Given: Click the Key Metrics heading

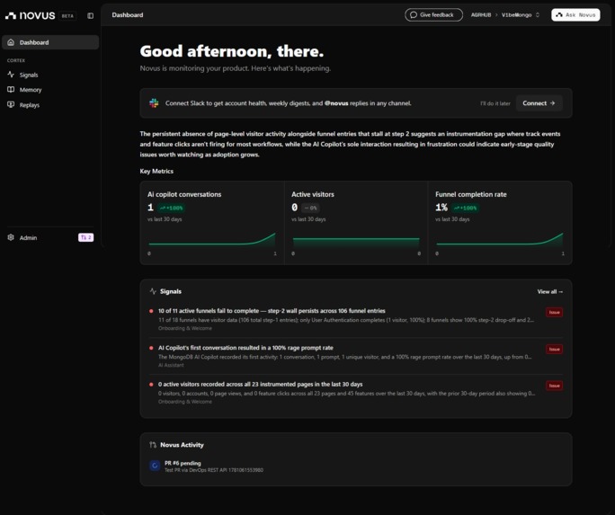Looking at the screenshot, I should pos(156,172).
